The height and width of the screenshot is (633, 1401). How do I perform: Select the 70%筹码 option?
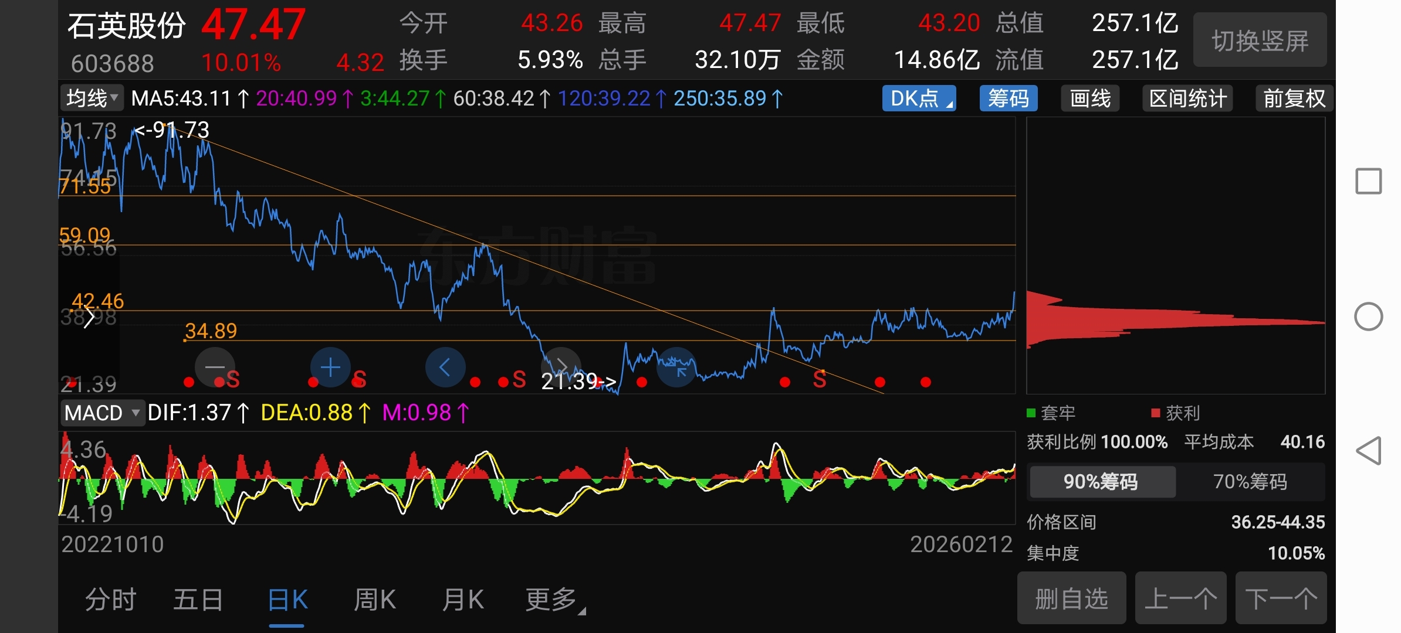click(x=1250, y=482)
